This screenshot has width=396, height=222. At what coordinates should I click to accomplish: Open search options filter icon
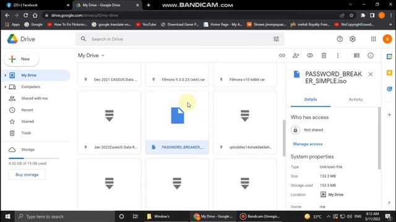click(277, 39)
